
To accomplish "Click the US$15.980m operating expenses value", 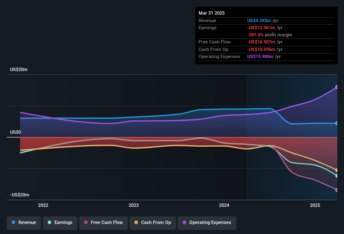I will click(260, 57).
